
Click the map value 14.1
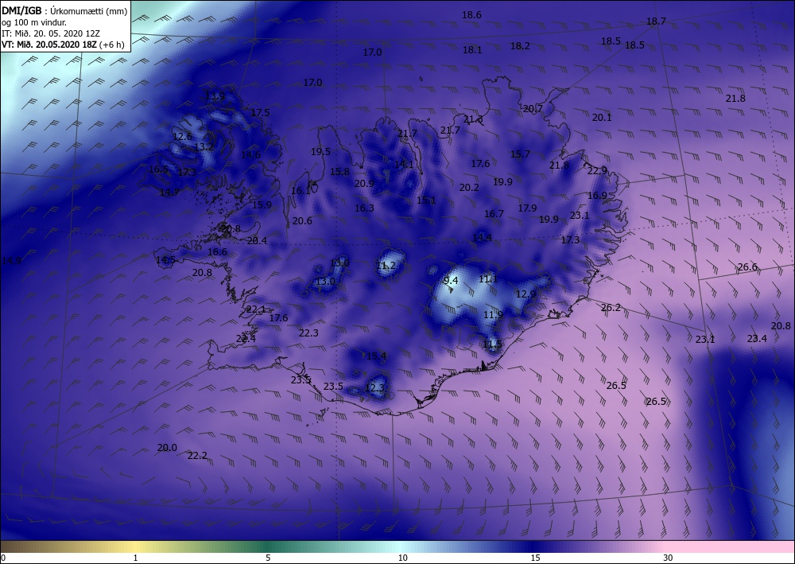tap(404, 164)
